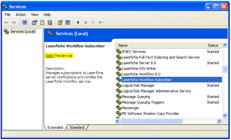
Task: Toggle the Show/Hide Action Pane icon
Action: 68,23
